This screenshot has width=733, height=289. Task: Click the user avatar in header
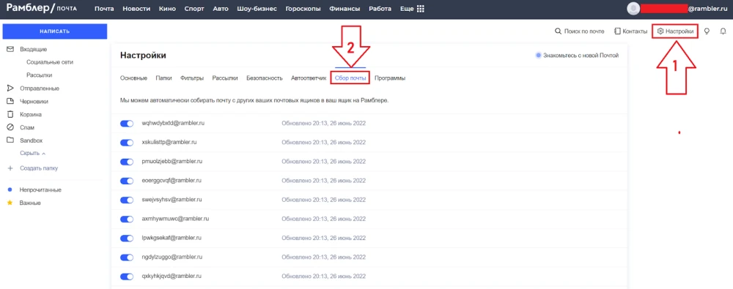(x=633, y=8)
